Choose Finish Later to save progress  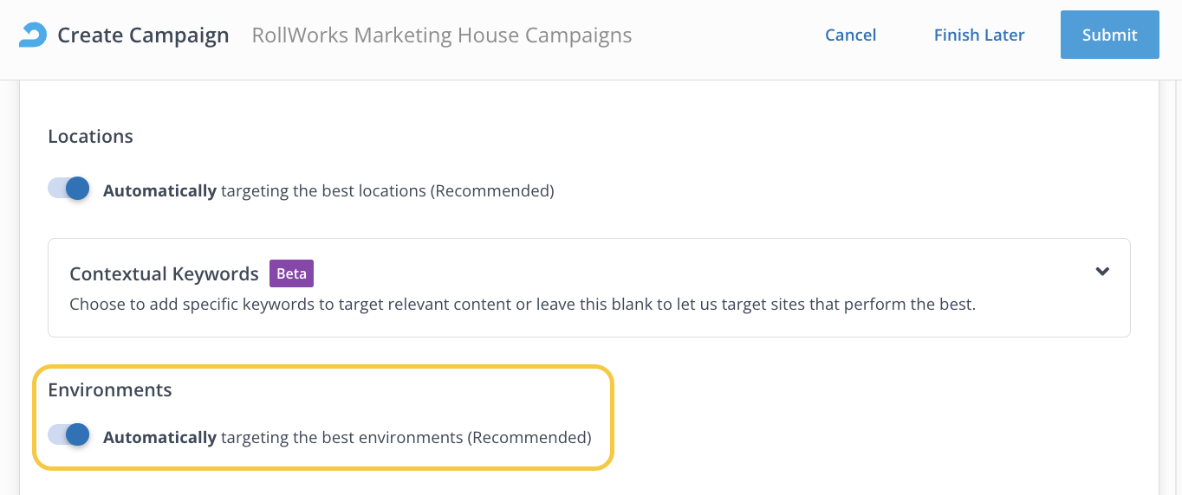pos(979,35)
